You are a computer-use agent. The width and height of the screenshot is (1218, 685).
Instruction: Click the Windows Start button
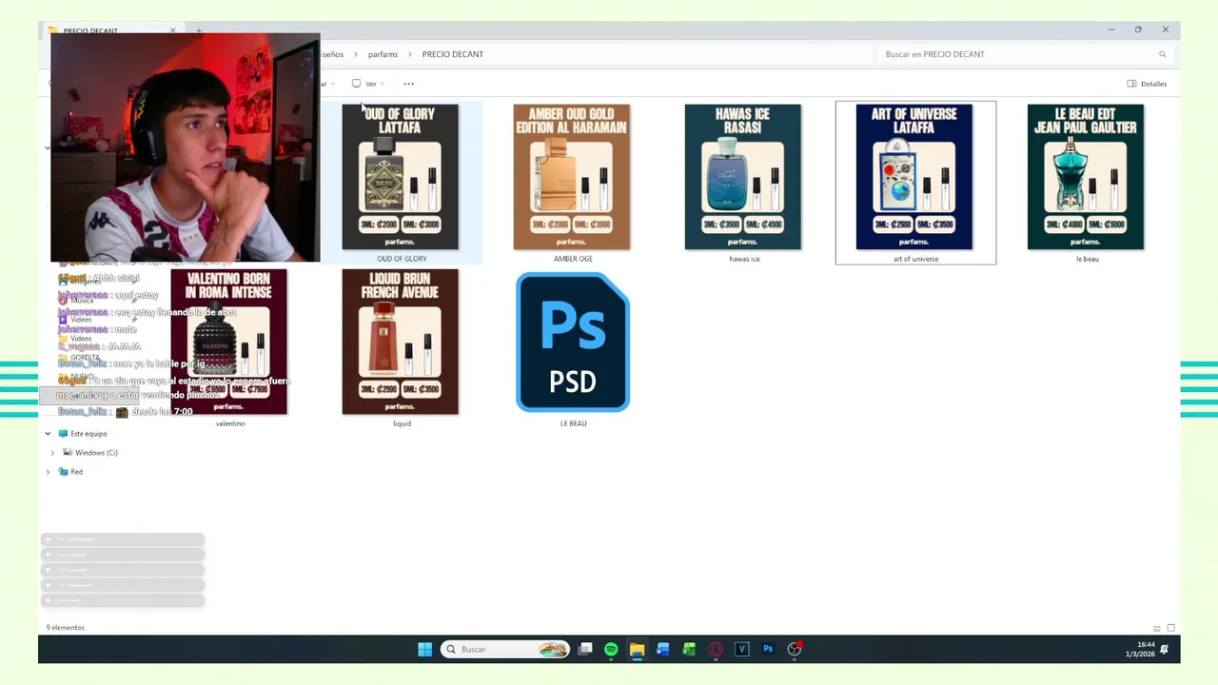[x=424, y=649]
